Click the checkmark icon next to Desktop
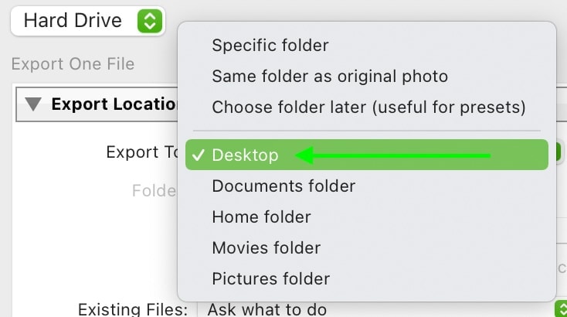 click(x=199, y=155)
